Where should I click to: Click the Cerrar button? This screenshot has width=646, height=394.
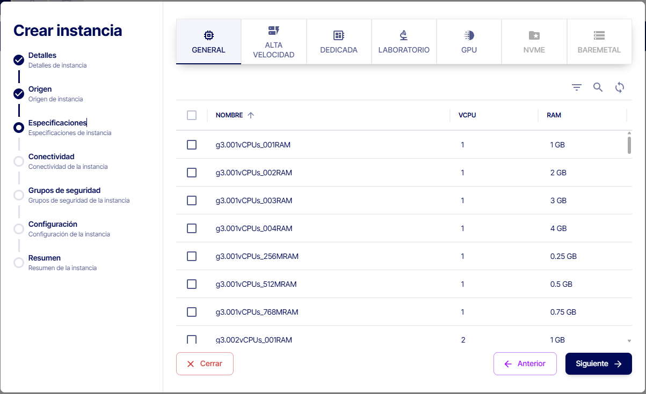point(205,363)
